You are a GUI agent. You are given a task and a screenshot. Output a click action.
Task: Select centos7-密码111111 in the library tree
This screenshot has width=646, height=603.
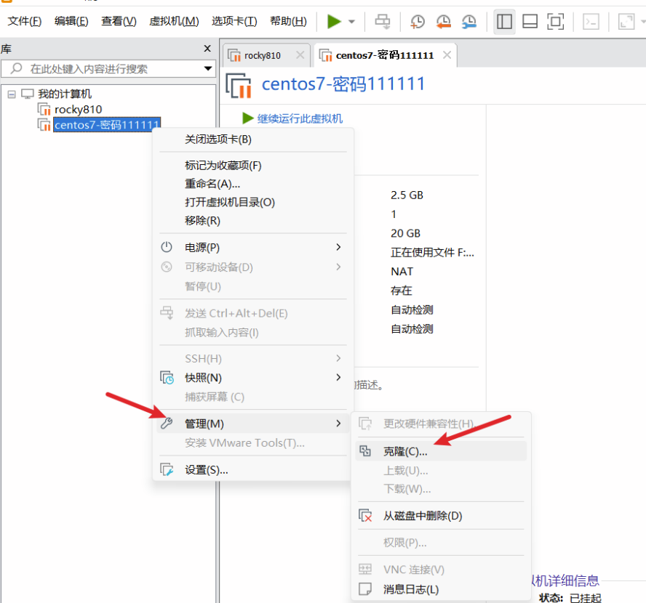tap(107, 125)
